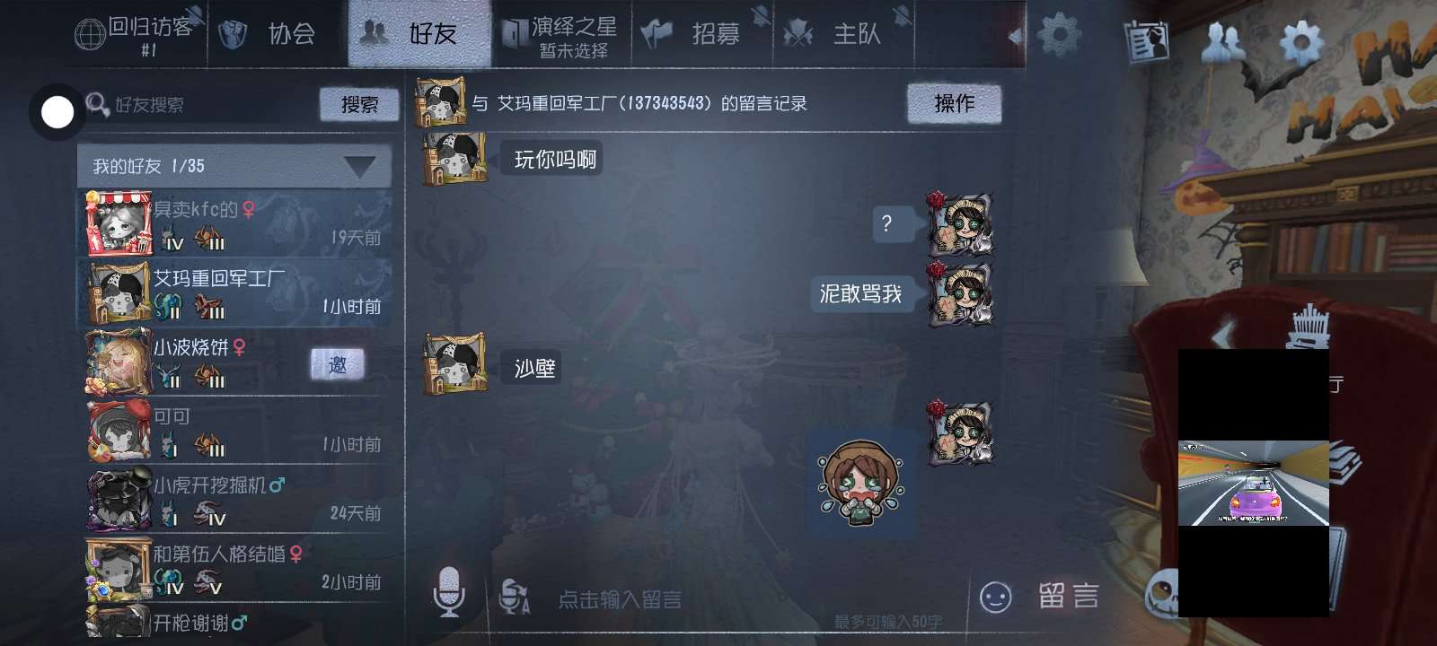Screen dimensions: 1437x646
Task: Click the translate message icon
Action: click(x=515, y=597)
